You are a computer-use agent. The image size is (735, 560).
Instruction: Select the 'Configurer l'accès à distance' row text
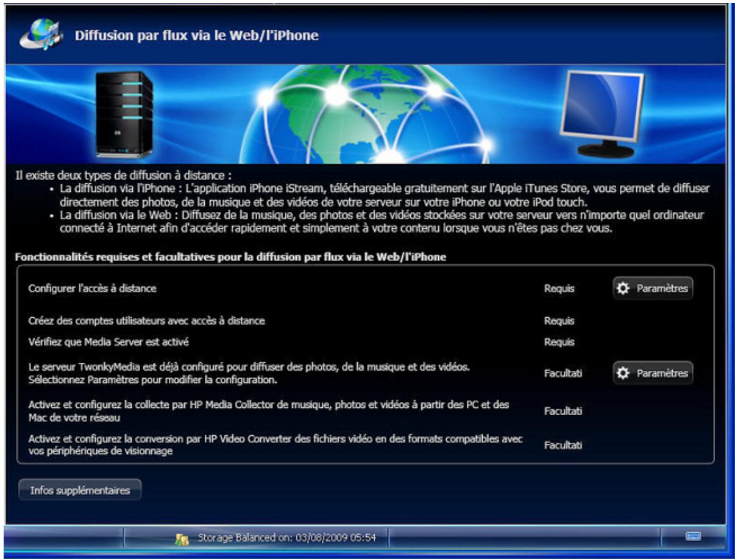[93, 289]
